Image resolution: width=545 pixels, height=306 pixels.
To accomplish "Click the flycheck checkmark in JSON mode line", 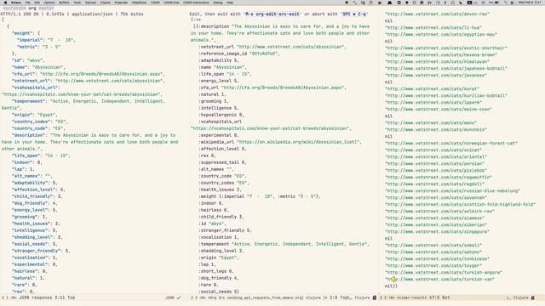I will (179, 297).
